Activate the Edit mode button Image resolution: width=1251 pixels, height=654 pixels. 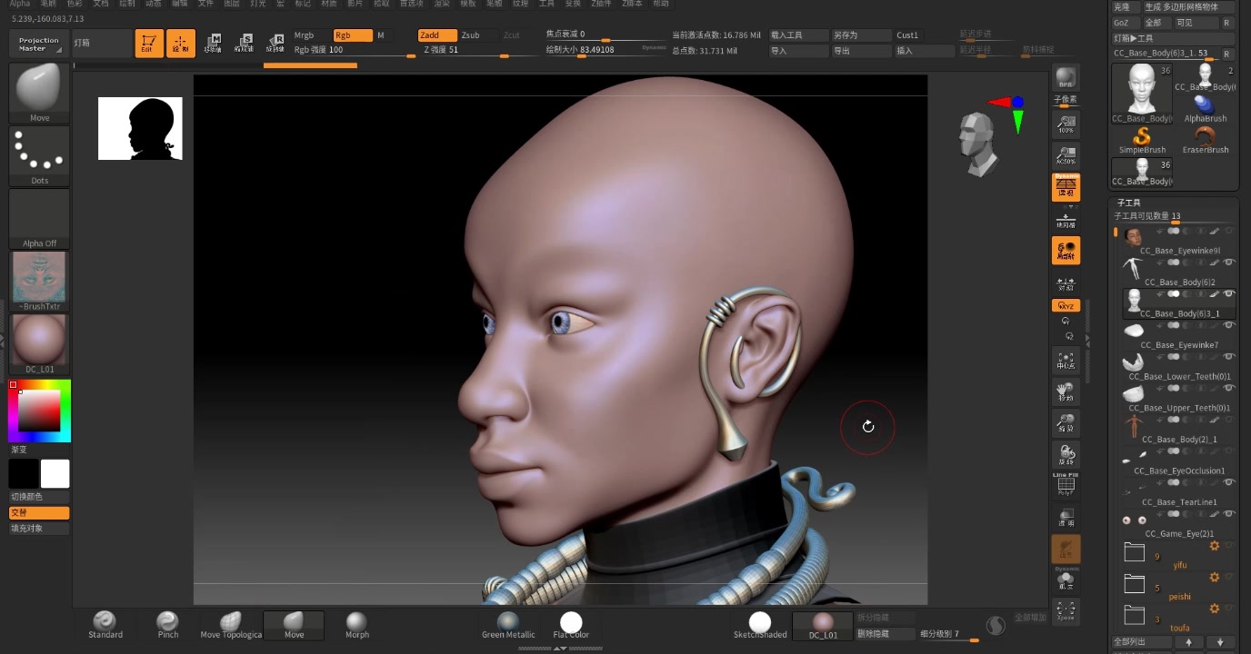tap(149, 44)
